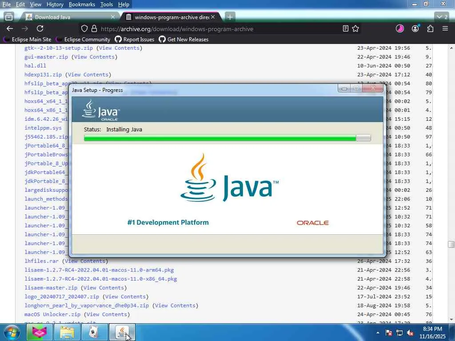The width and height of the screenshot is (455, 341).
Task: Open Eclipse Community bookmark
Action: point(84,40)
